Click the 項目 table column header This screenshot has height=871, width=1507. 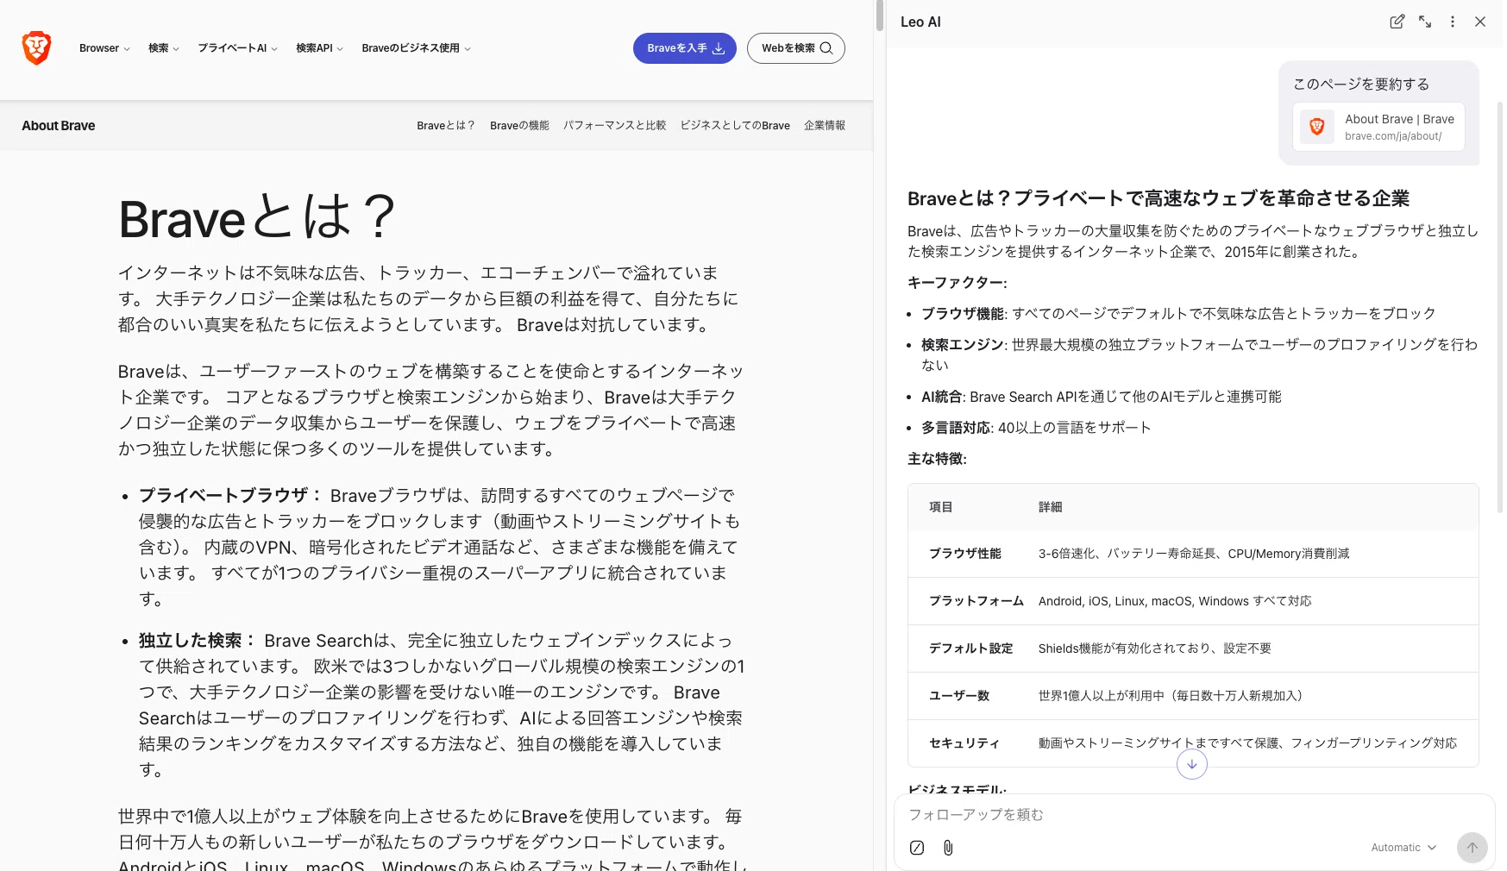point(941,507)
